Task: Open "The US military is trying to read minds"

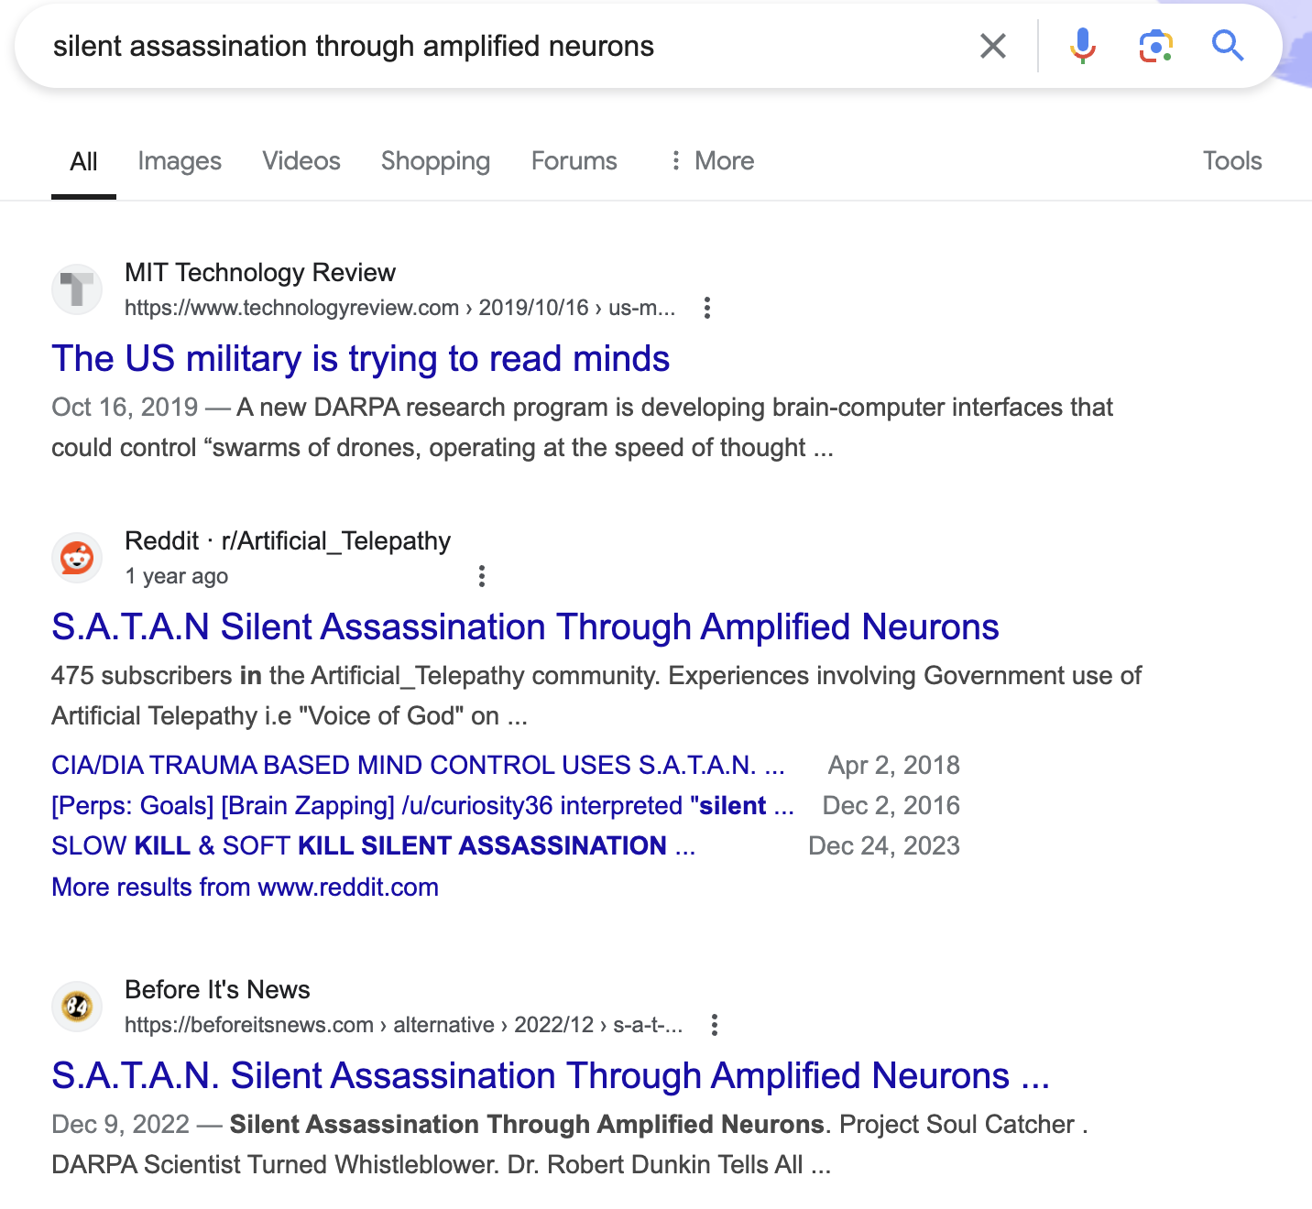Action: point(360,359)
